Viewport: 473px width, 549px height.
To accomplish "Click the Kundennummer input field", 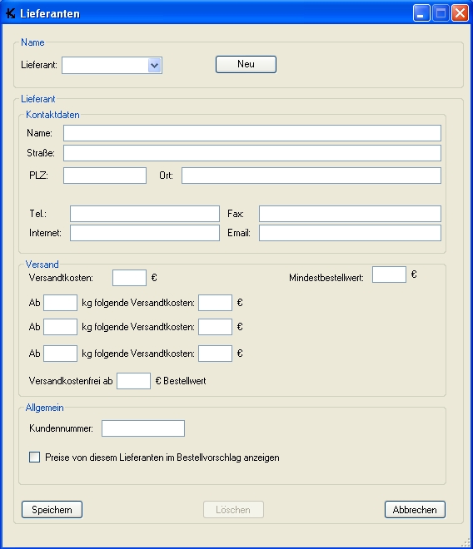I will coord(143,428).
